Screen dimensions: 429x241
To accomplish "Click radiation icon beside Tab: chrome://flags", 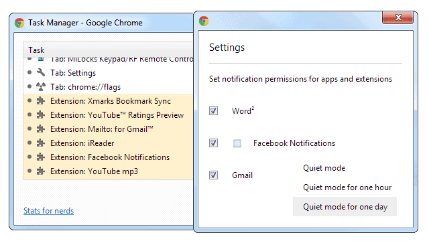I will [41, 86].
